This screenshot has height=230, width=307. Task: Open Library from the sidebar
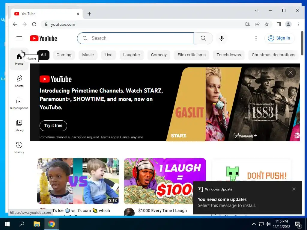click(x=19, y=125)
